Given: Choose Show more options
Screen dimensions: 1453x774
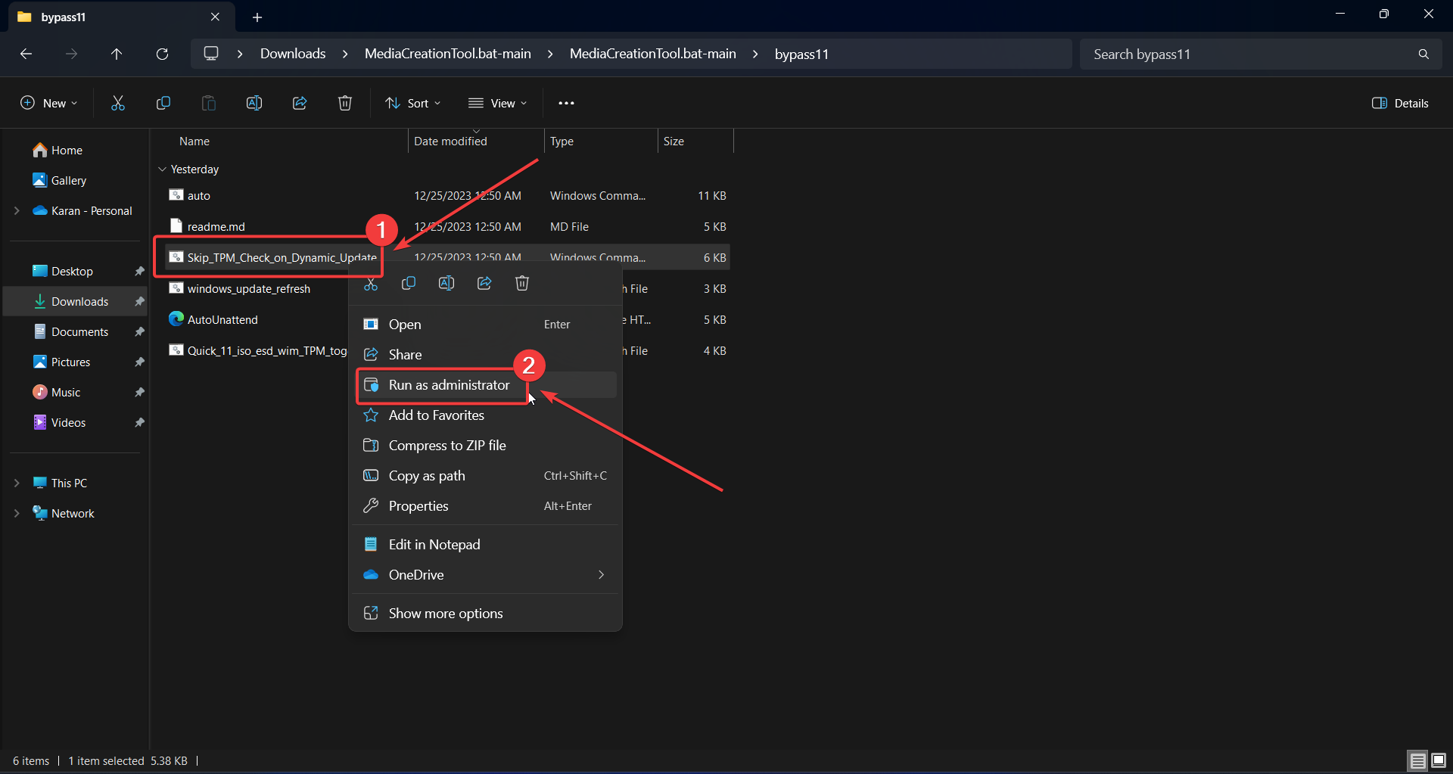Looking at the screenshot, I should pos(445,614).
